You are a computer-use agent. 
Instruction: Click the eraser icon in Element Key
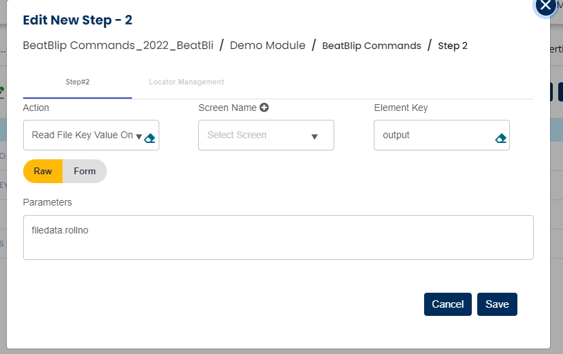tap(501, 138)
